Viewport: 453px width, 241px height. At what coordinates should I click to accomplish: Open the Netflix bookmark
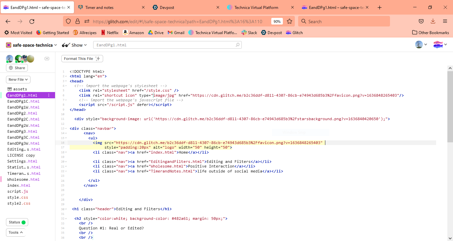(110, 32)
